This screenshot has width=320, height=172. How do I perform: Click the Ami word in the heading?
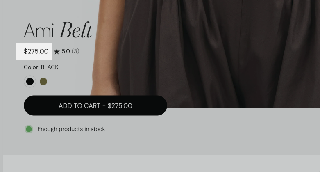[39, 31]
